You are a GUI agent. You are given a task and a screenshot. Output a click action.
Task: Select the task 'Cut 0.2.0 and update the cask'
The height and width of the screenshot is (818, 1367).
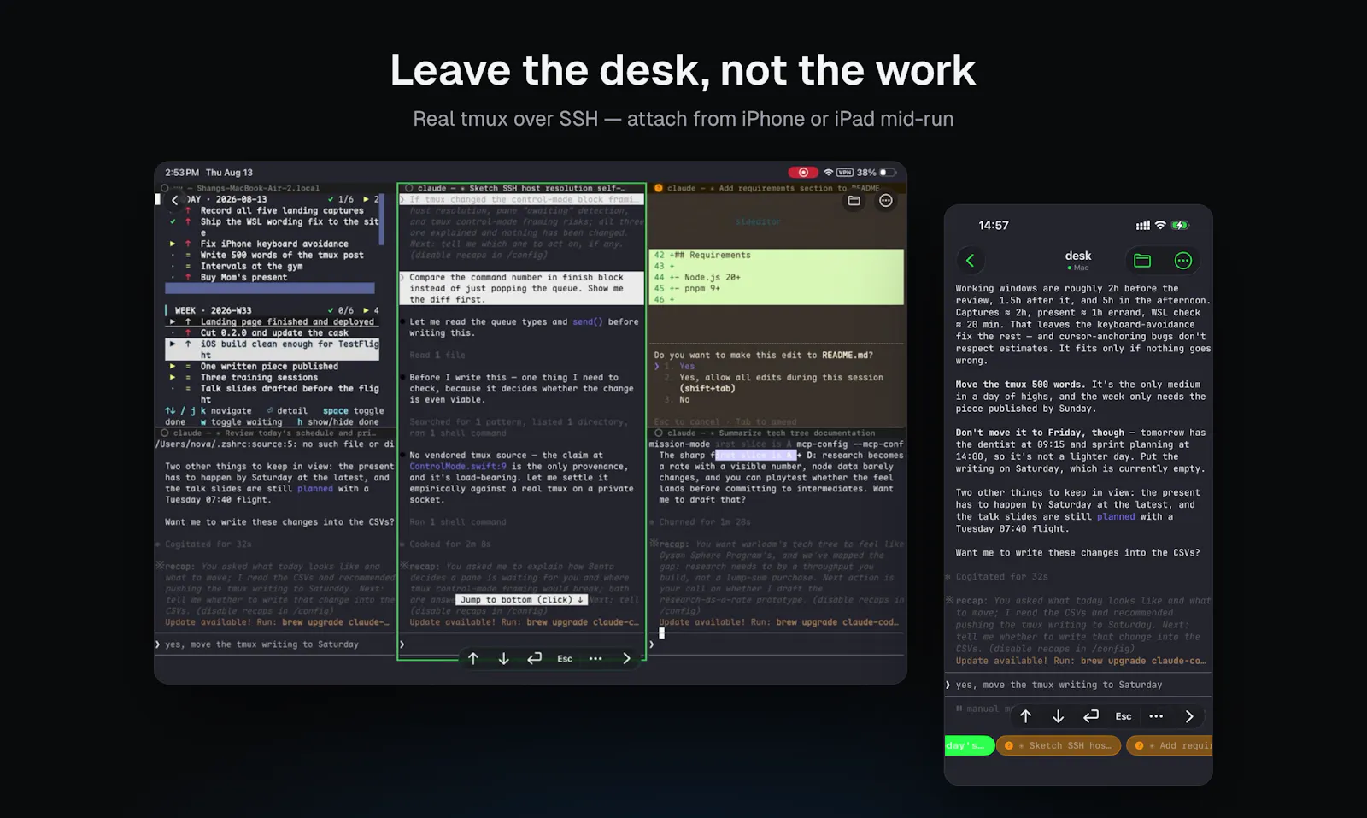[274, 332]
